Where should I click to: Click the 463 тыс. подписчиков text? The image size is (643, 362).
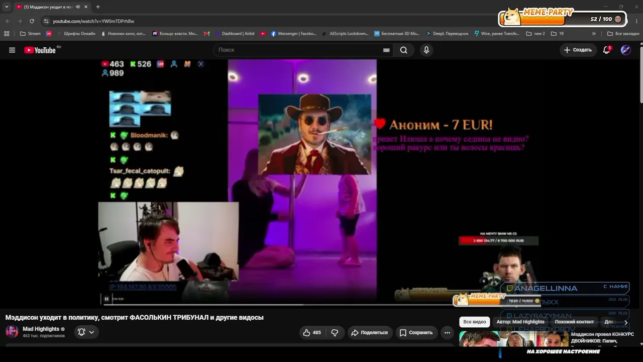tap(44, 336)
